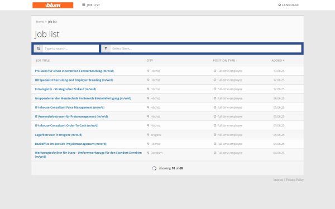The height and width of the screenshot is (209, 335).
Task: Click the loading spinner icon
Action: (x=154, y=168)
